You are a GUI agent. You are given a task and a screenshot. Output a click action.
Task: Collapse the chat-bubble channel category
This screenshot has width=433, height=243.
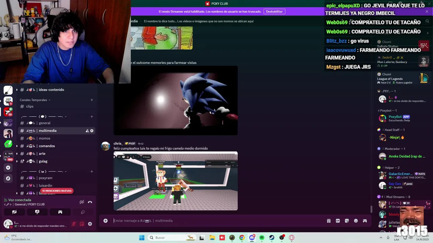click(44, 116)
